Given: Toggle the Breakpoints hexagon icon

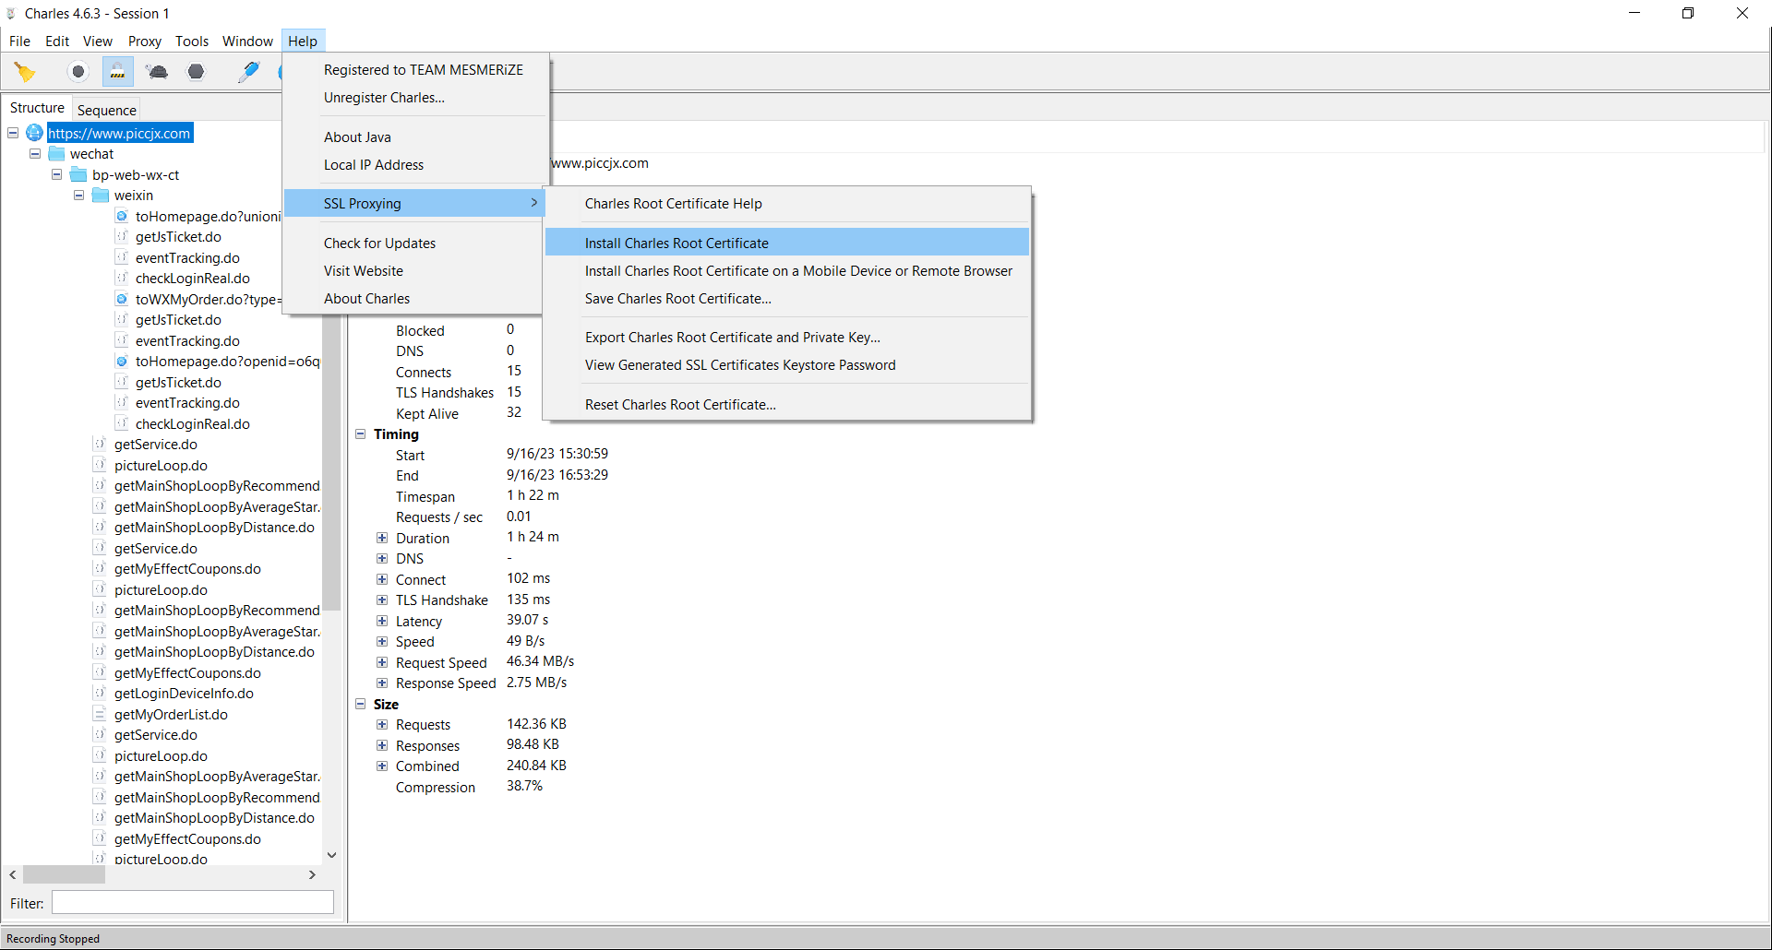Looking at the screenshot, I should point(196,72).
